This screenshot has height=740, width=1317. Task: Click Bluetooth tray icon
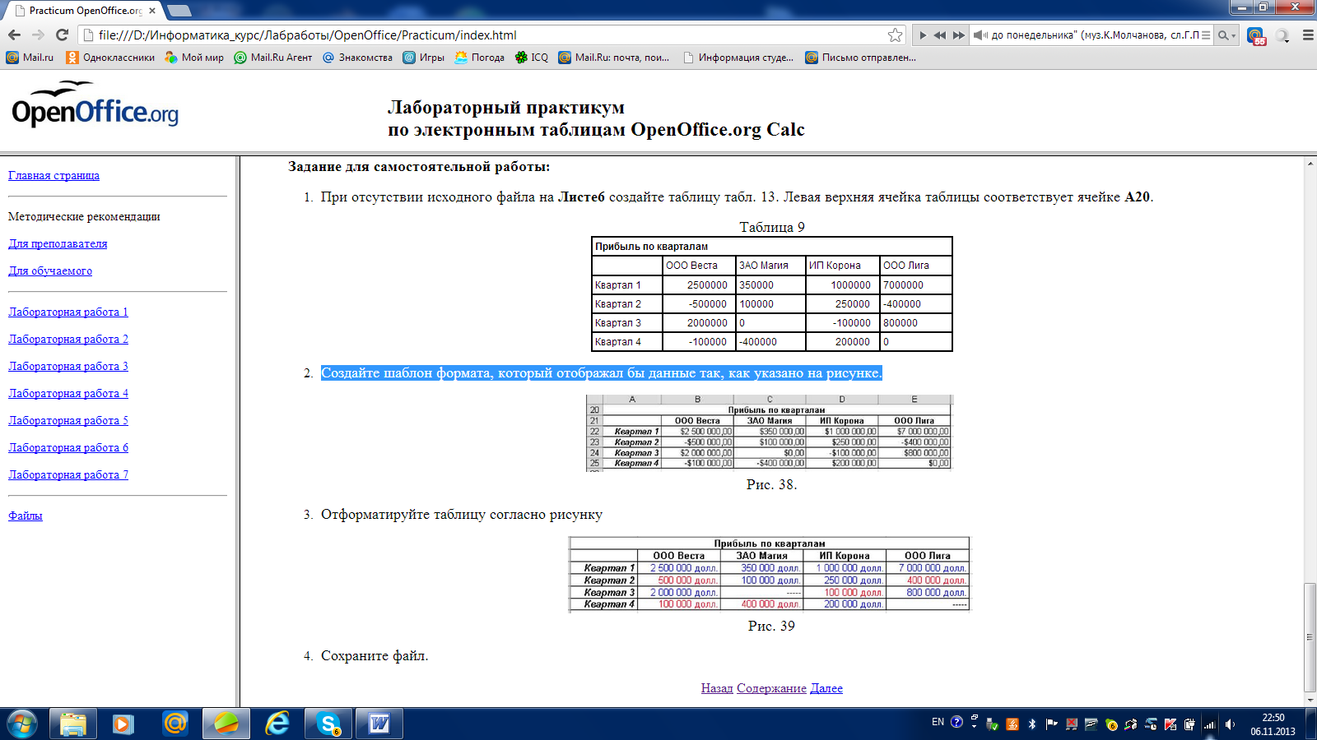tap(1031, 724)
